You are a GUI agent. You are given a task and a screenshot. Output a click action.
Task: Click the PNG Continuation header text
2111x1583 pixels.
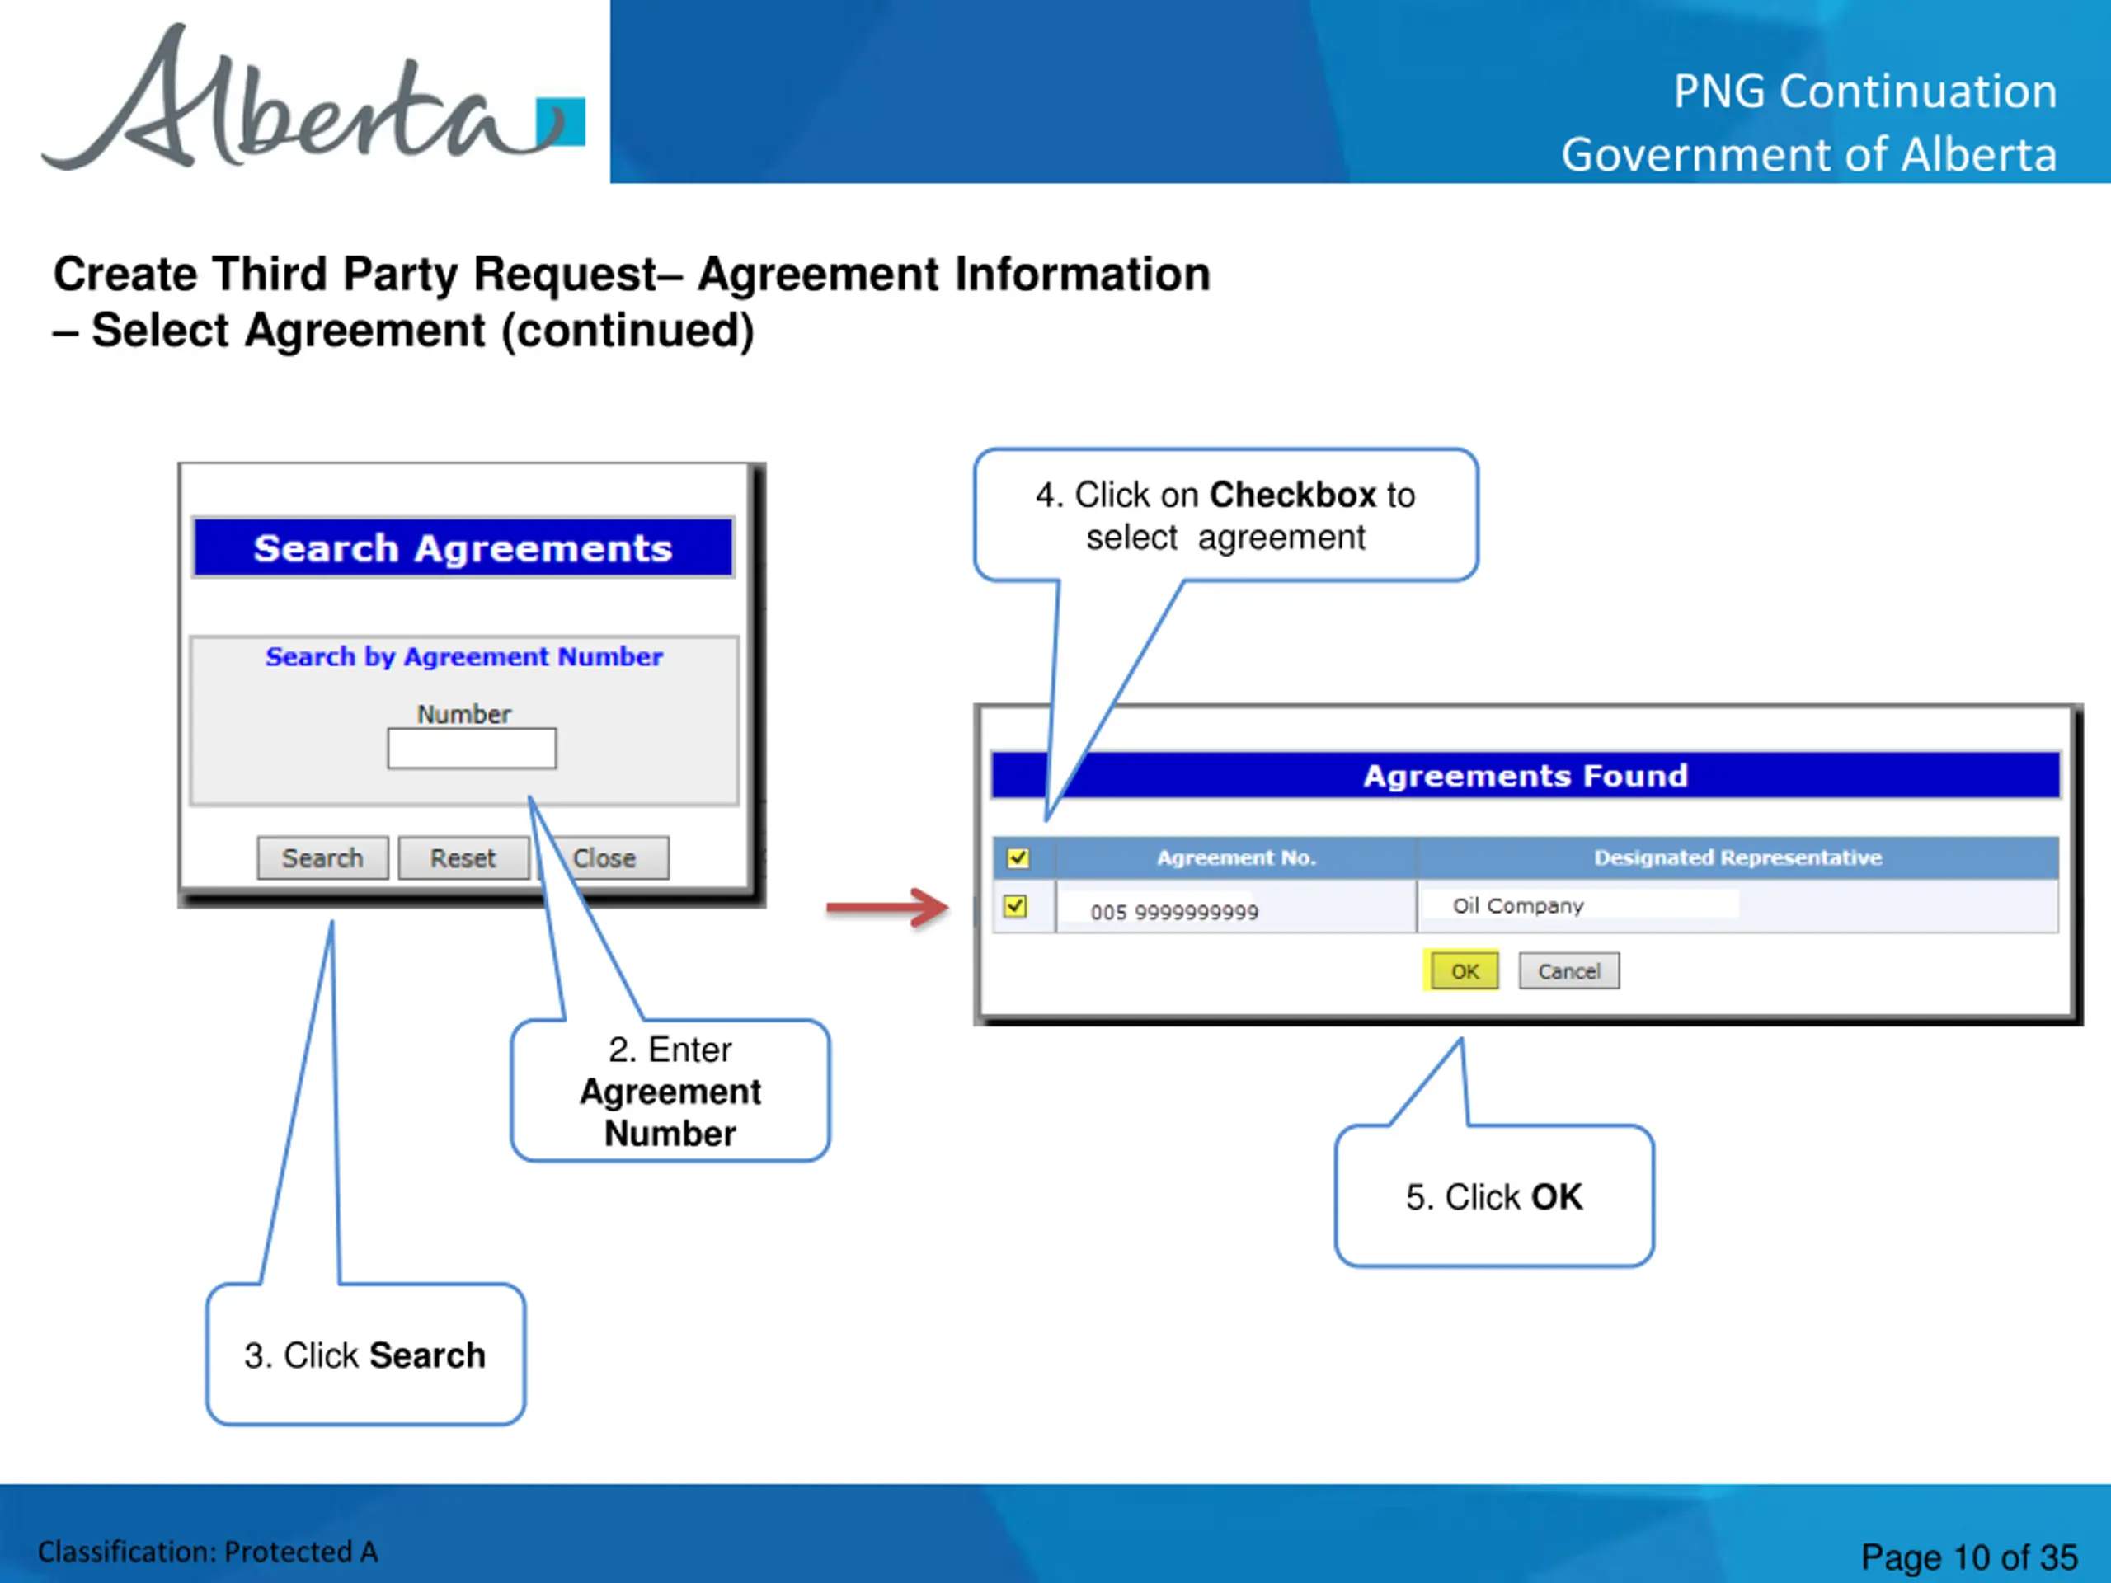coord(1864,92)
